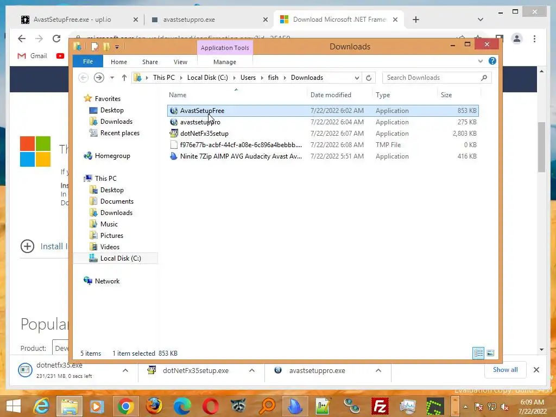This screenshot has width=556, height=417.
Task: Select the Ninite 7Zip AIMP installer file
Action: tap(323, 156)
